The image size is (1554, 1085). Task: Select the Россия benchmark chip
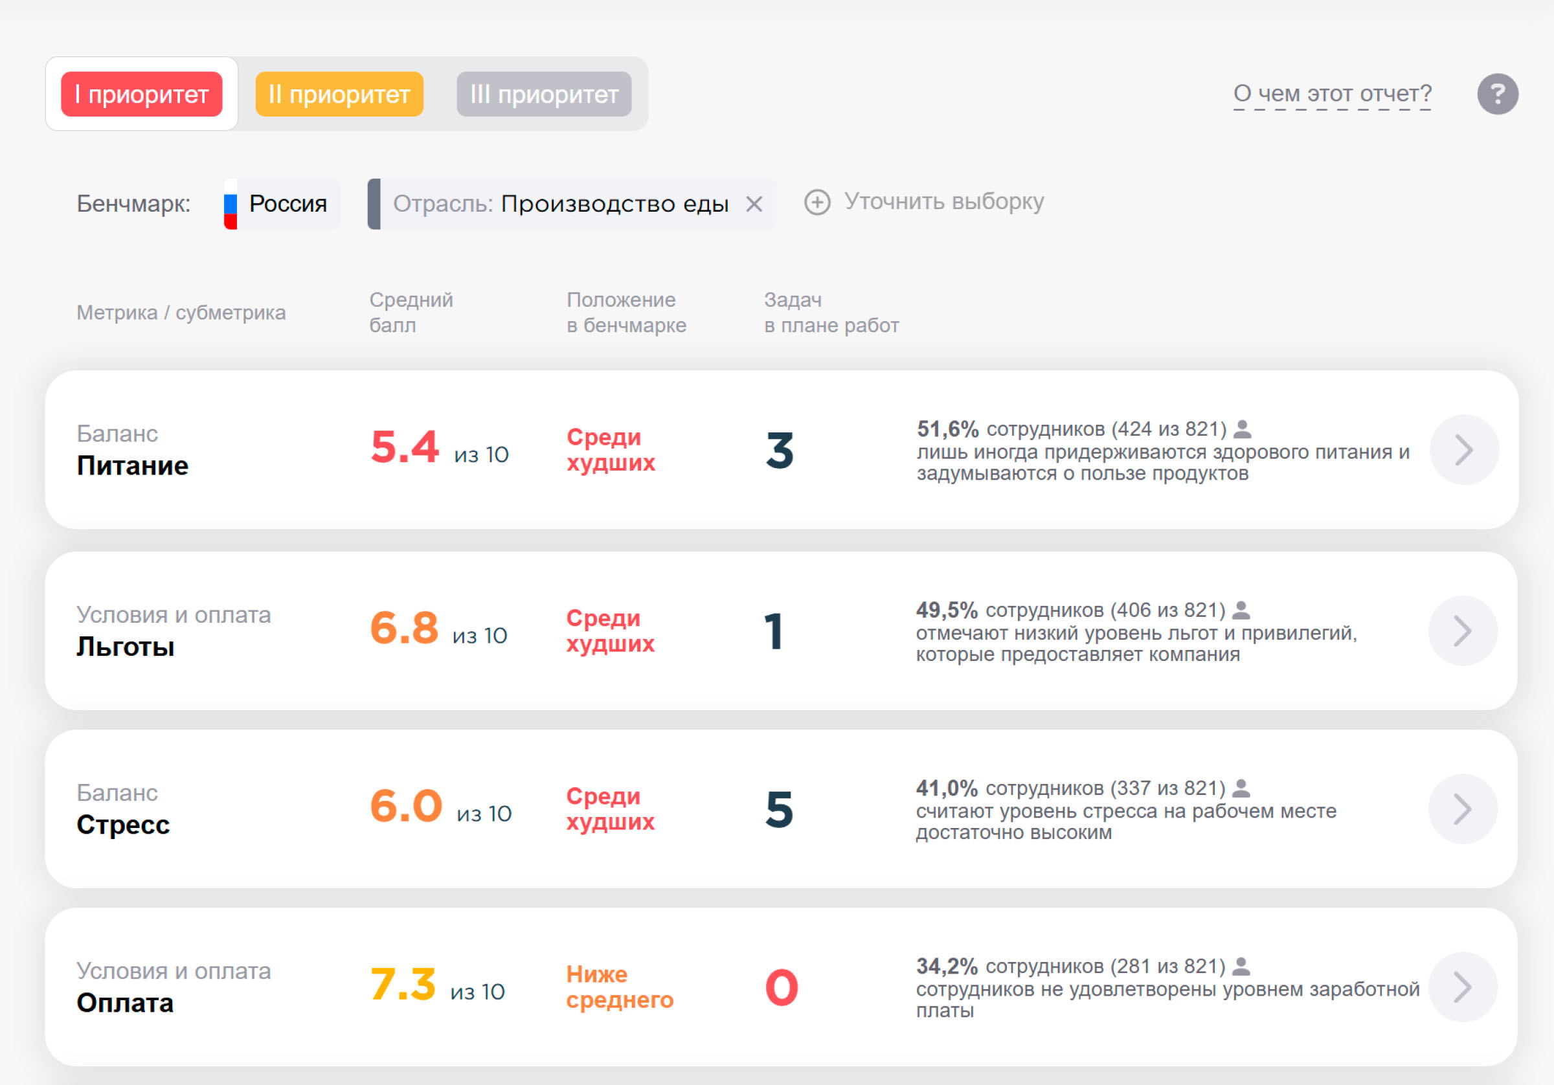[x=282, y=204]
